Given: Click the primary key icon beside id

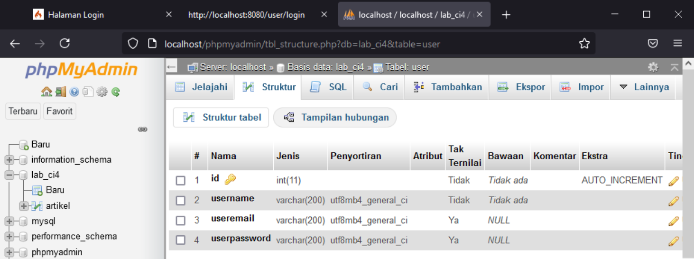Looking at the screenshot, I should pos(230,179).
